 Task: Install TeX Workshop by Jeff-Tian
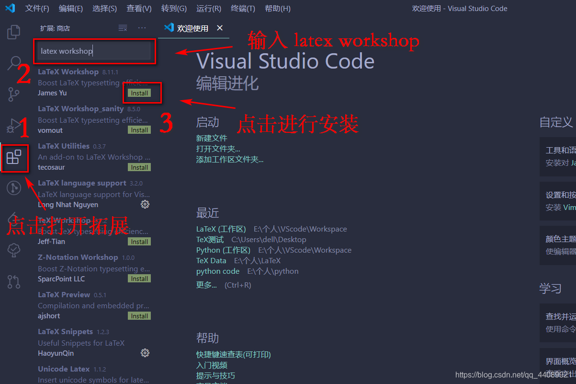click(x=139, y=242)
